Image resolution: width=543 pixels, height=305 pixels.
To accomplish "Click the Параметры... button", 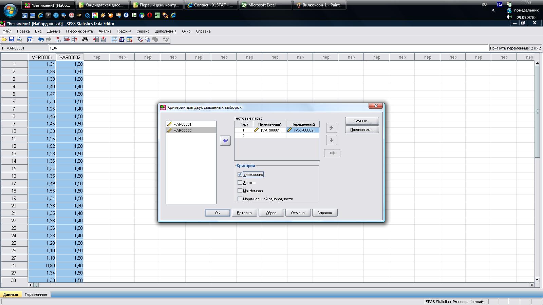I will click(362, 129).
